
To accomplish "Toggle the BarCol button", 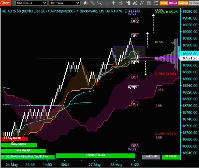I will point(183,3).
